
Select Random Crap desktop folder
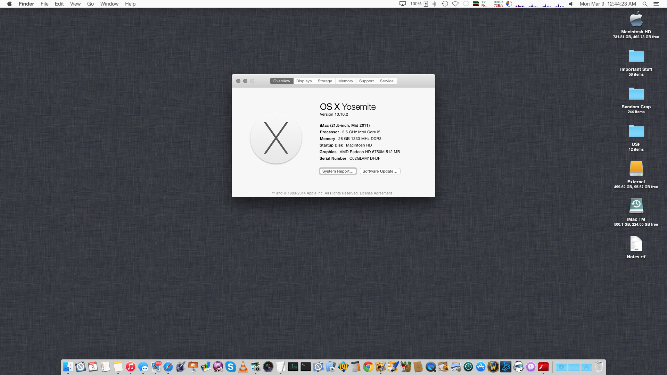coord(636,94)
